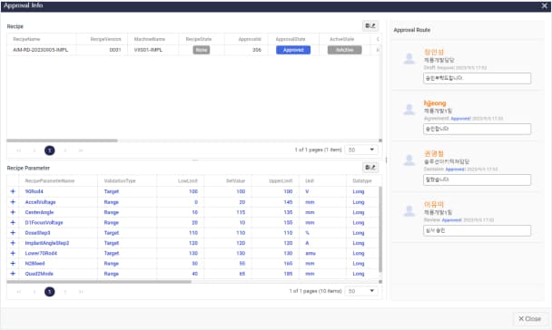Click the ImplantAngleStep3 parameter name
The height and width of the screenshot is (330, 552).
coord(47,243)
